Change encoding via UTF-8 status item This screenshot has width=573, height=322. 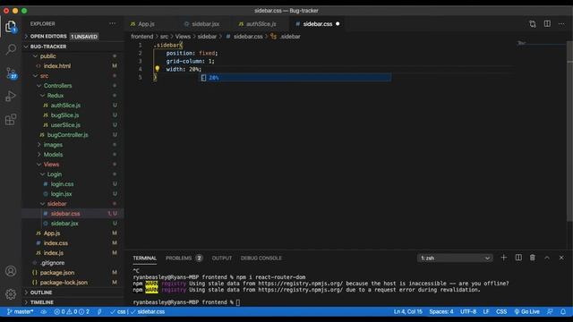[468, 312]
